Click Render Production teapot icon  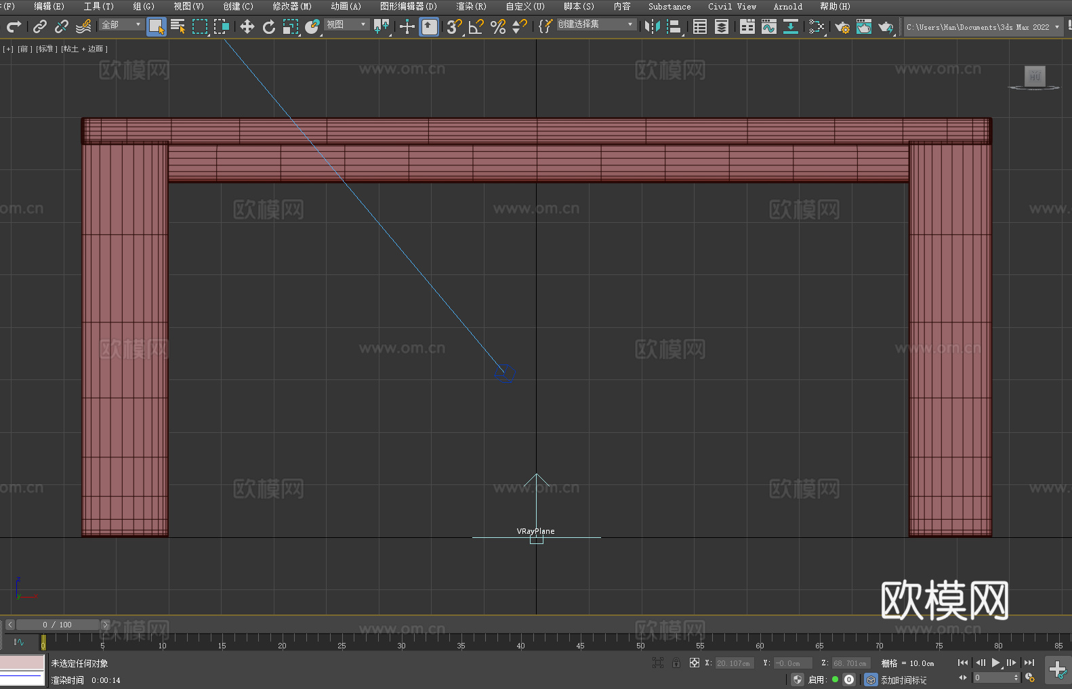pyautogui.click(x=886, y=26)
